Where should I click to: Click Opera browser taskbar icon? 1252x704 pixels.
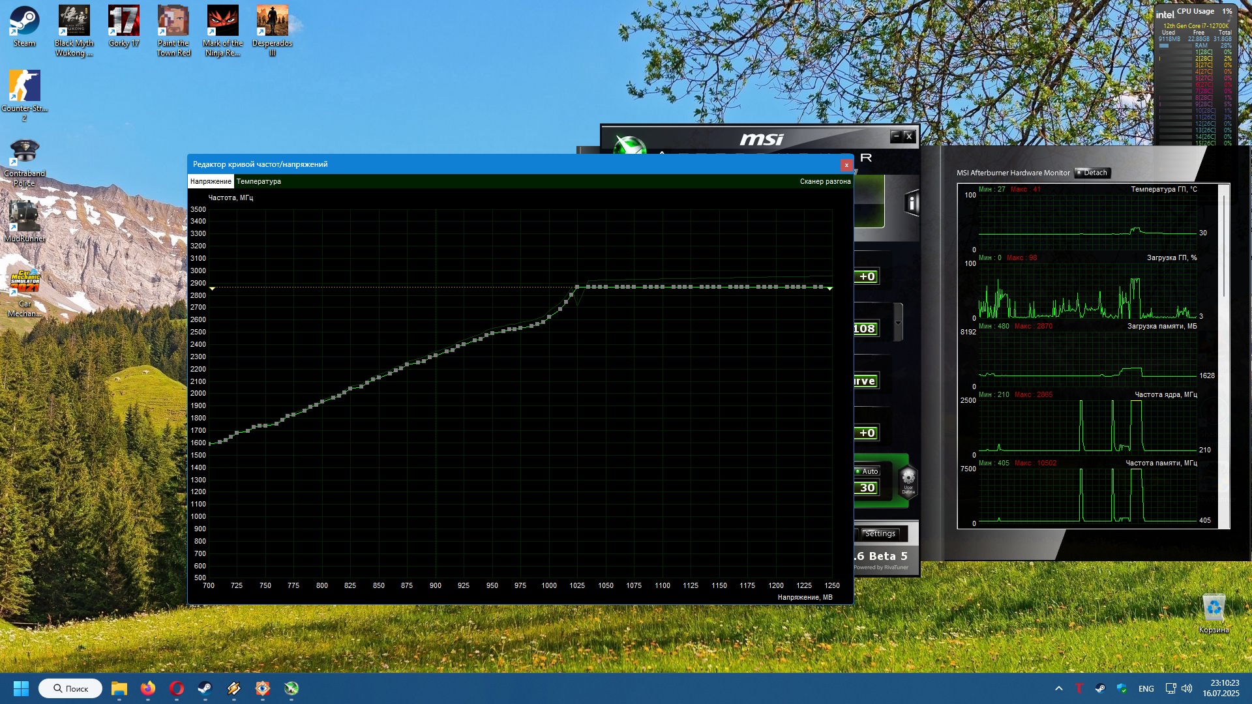[177, 688]
